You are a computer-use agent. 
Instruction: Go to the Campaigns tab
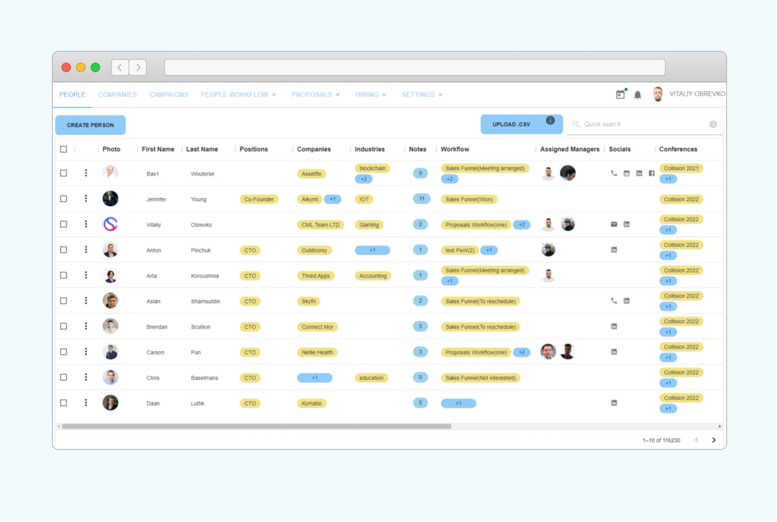tap(169, 95)
